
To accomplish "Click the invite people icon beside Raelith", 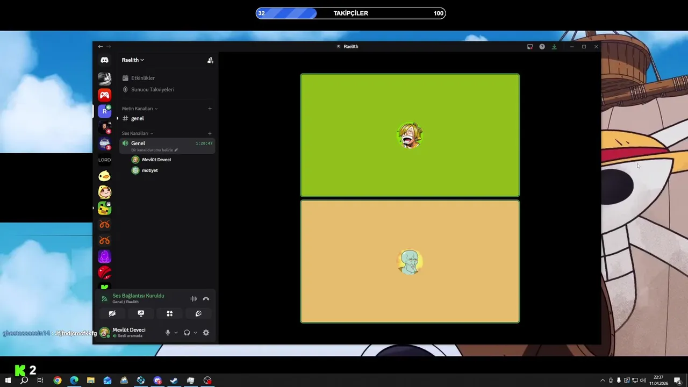I will (x=210, y=60).
